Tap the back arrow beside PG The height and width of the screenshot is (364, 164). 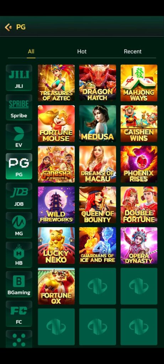8,27
